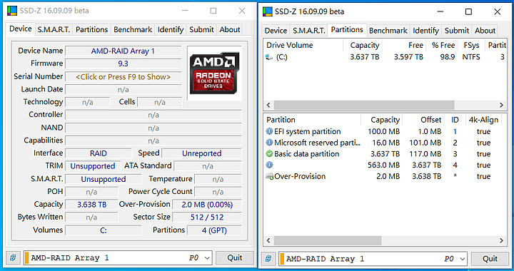Select Partitions tab in right window

[347, 30]
